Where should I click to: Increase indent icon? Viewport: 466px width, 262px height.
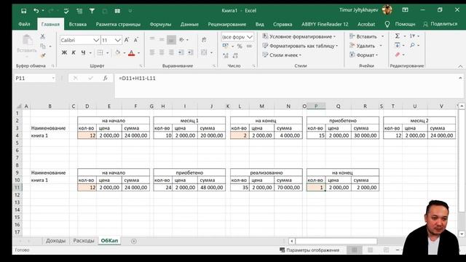191,52
